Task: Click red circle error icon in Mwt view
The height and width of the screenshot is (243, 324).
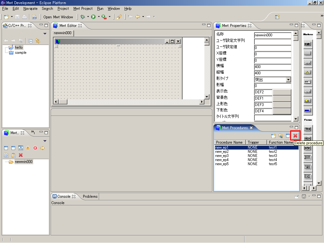Action: tap(35, 148)
